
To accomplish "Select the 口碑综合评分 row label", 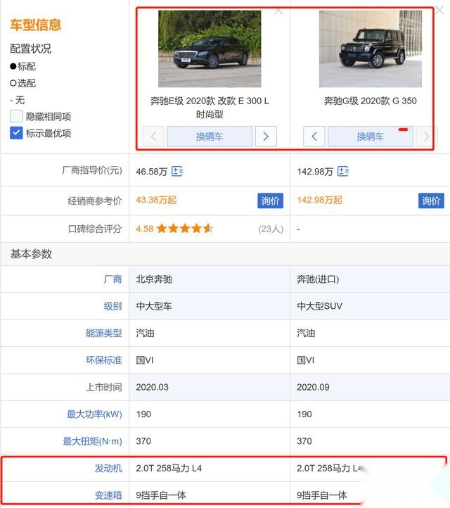I will pos(94,229).
